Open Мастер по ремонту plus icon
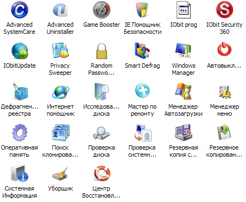 pos(143,91)
